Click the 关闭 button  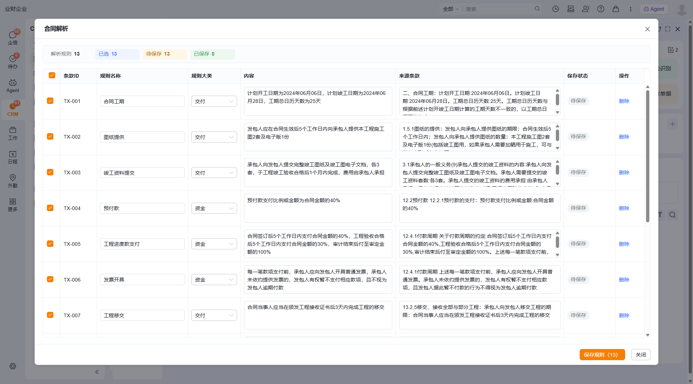641,355
